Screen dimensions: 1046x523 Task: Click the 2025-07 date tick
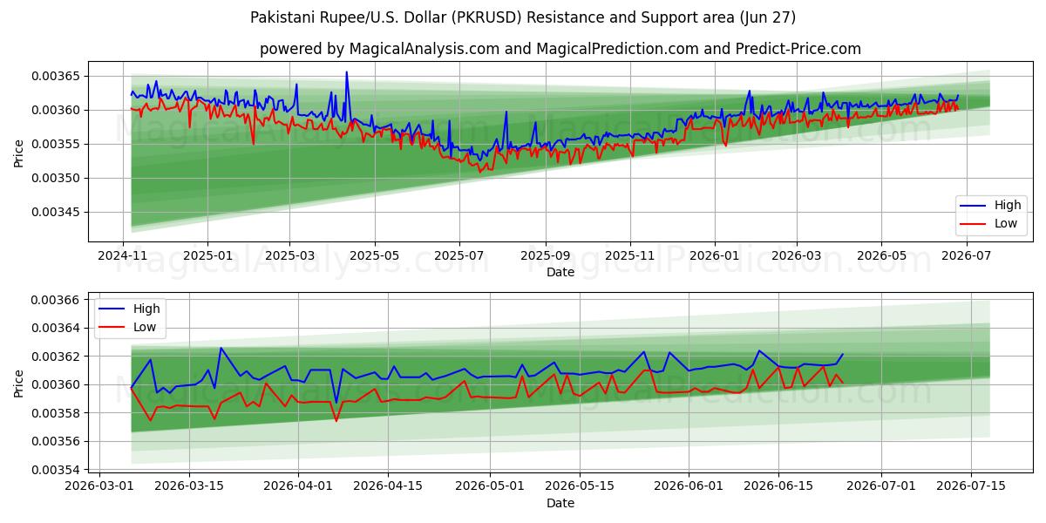[x=459, y=255]
